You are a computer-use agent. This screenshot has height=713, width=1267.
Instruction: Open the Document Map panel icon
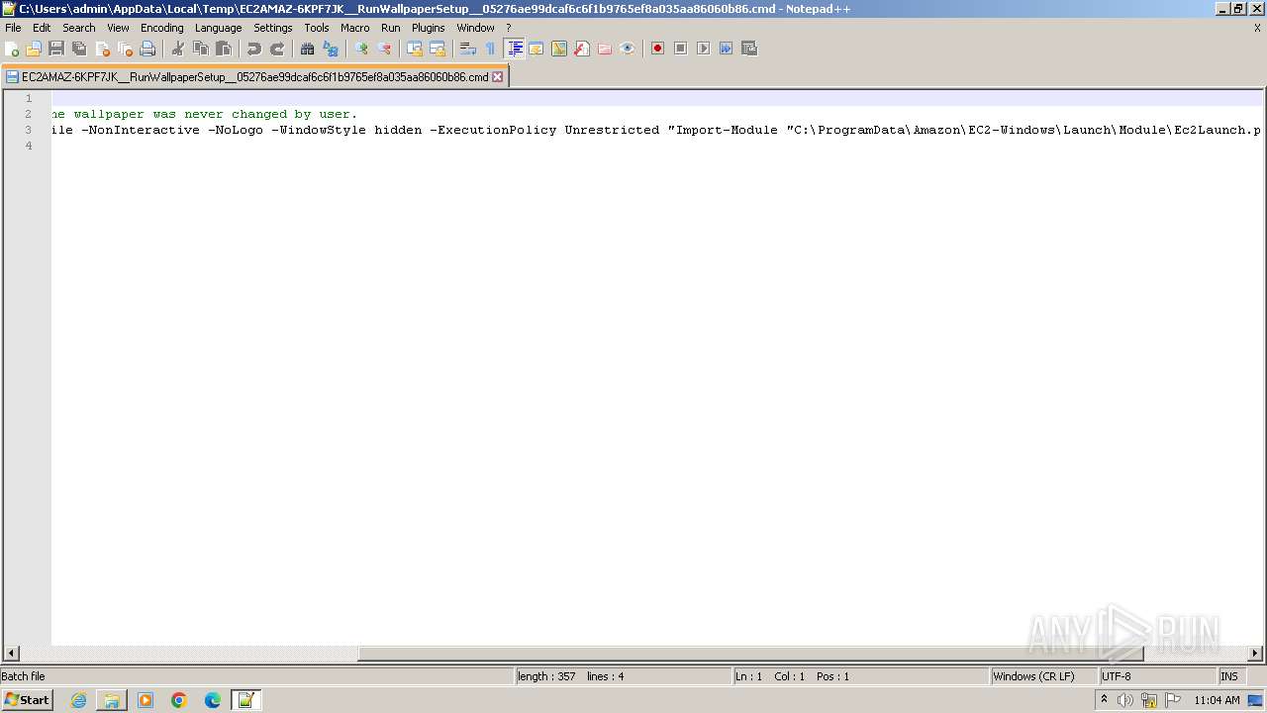tap(559, 49)
